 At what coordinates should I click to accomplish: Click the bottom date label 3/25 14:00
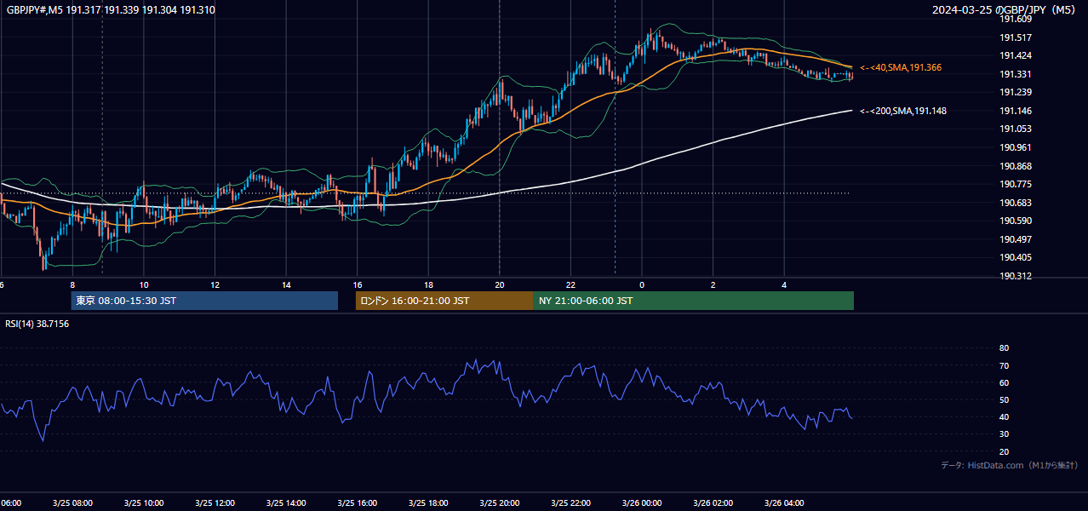pyautogui.click(x=286, y=503)
